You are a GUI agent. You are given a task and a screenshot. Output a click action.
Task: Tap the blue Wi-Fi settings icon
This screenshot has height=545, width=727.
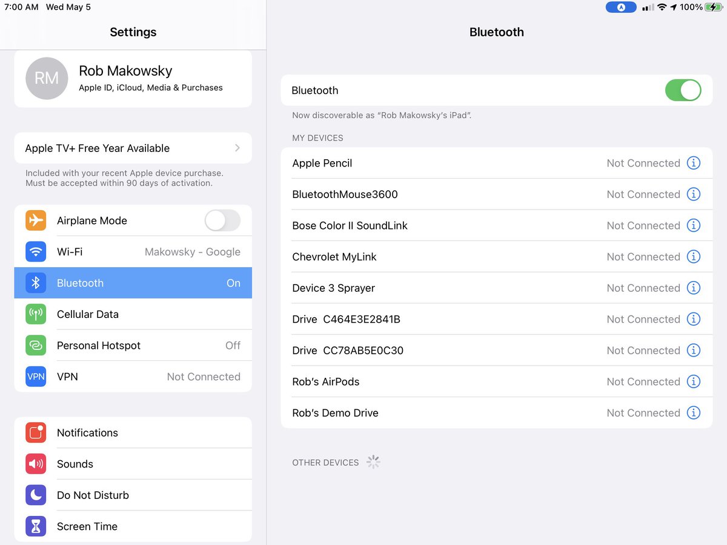(36, 251)
